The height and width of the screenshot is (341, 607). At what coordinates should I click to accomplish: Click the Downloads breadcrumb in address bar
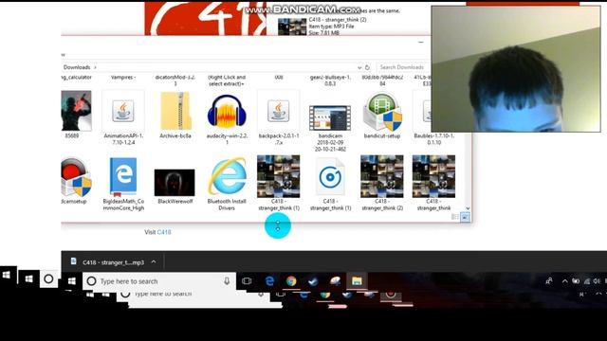pos(77,67)
